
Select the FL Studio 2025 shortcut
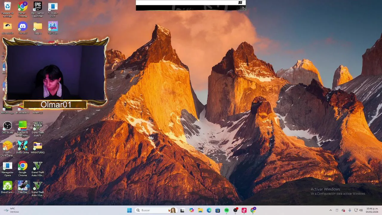(53, 10)
